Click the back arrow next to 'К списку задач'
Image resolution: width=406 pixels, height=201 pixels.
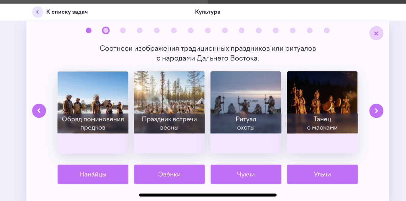(x=38, y=12)
